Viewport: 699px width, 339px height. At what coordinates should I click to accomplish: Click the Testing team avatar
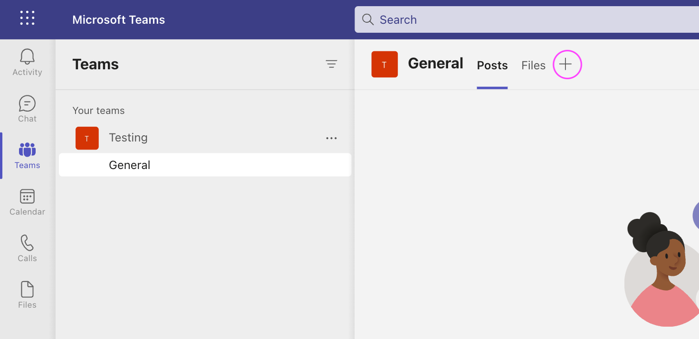87,138
